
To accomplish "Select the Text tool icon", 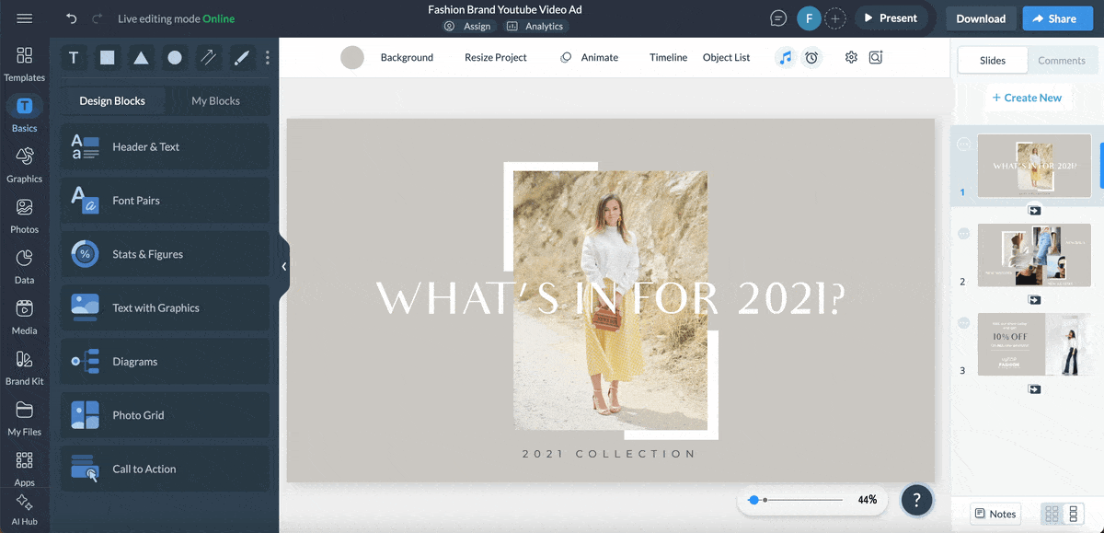I will (x=74, y=58).
